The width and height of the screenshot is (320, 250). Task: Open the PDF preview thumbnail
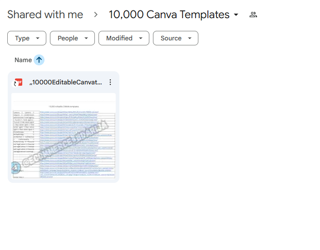(64, 136)
